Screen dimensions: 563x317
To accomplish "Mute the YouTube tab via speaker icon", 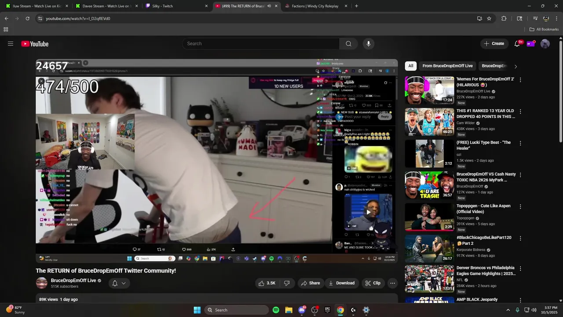I will coord(269,6).
